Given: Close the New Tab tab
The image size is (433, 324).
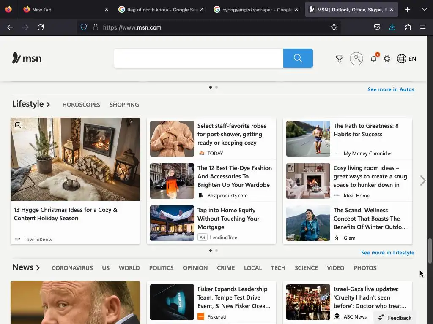Looking at the screenshot, I should (x=107, y=9).
